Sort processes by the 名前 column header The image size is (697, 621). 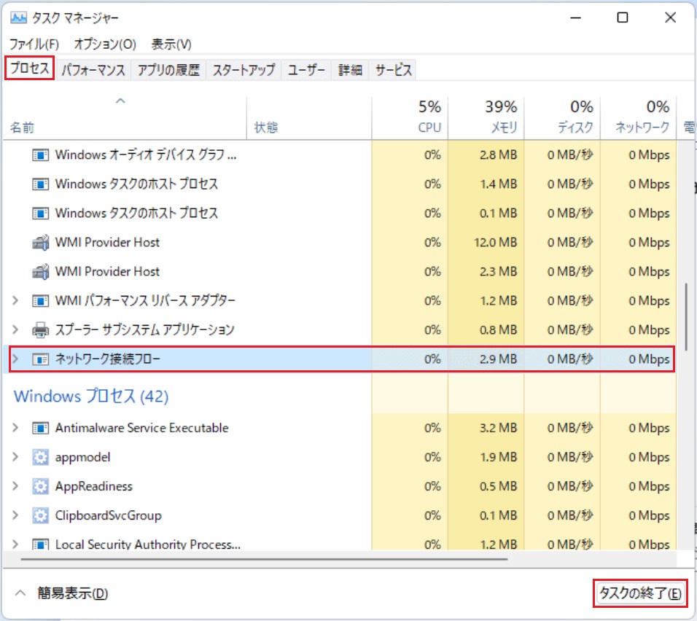125,117
